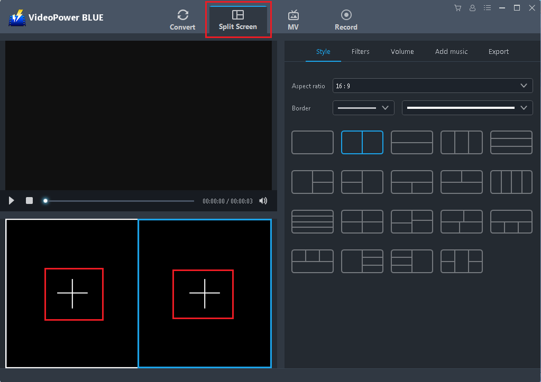The image size is (541, 382).
Task: Choose the top-bar horizontal split layout
Action: coord(411,142)
